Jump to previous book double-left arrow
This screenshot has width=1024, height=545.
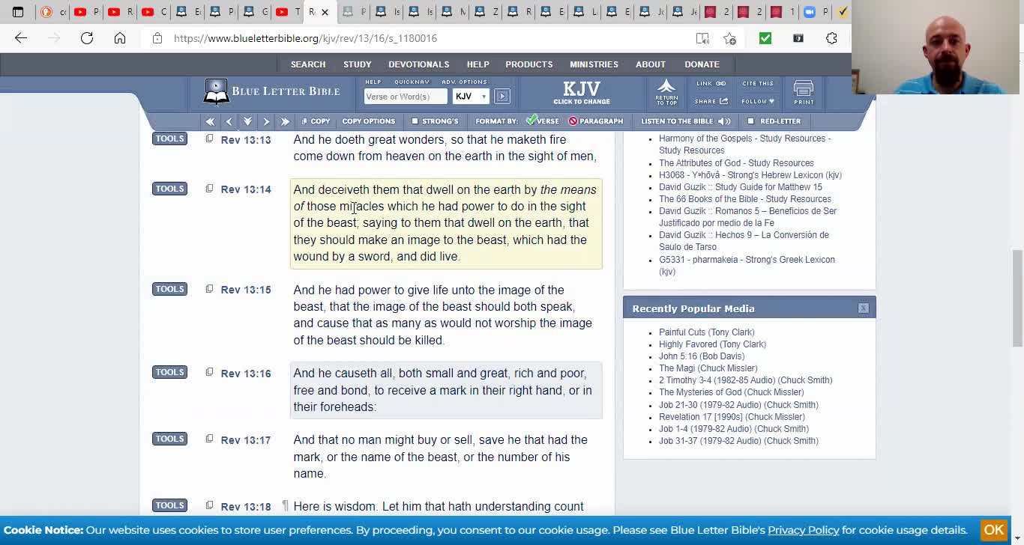click(210, 121)
